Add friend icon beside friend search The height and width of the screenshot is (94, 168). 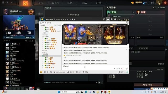[x=30, y=41]
